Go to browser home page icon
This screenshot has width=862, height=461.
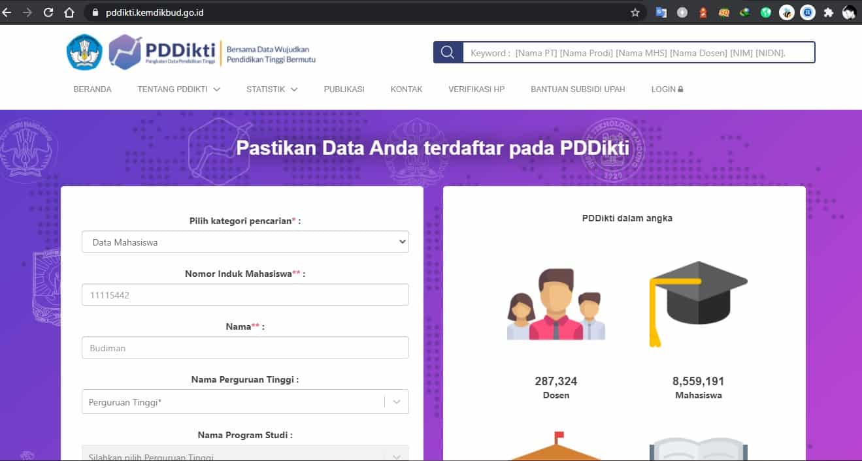[69, 12]
